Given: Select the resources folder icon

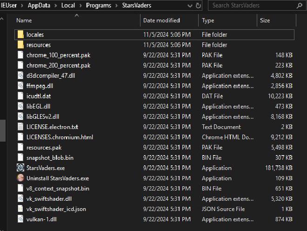Looking at the screenshot, I should coord(20,45).
